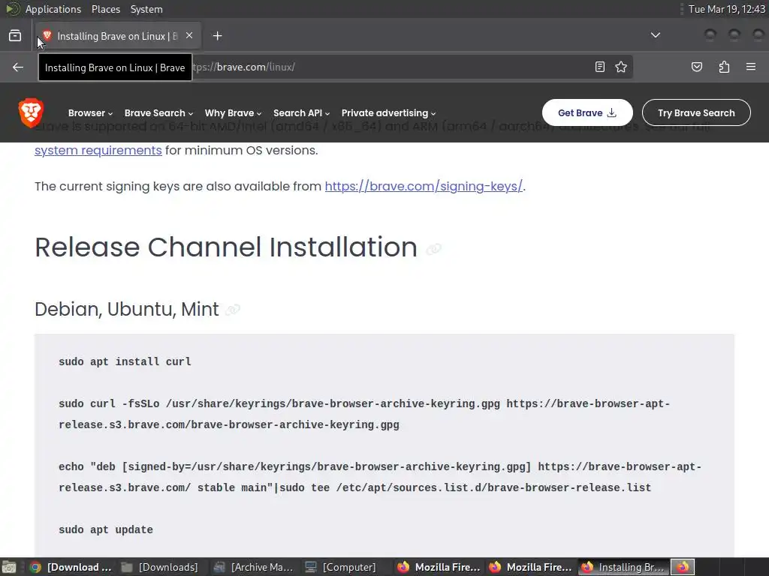Open the system requirements link
Image resolution: width=769 pixels, height=576 pixels.
click(x=98, y=150)
